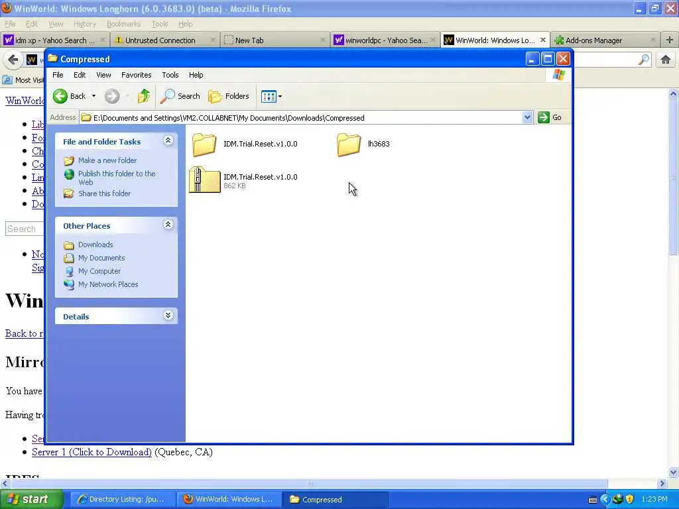
Task: Click Firefox search magnifier icon
Action: coord(644,60)
